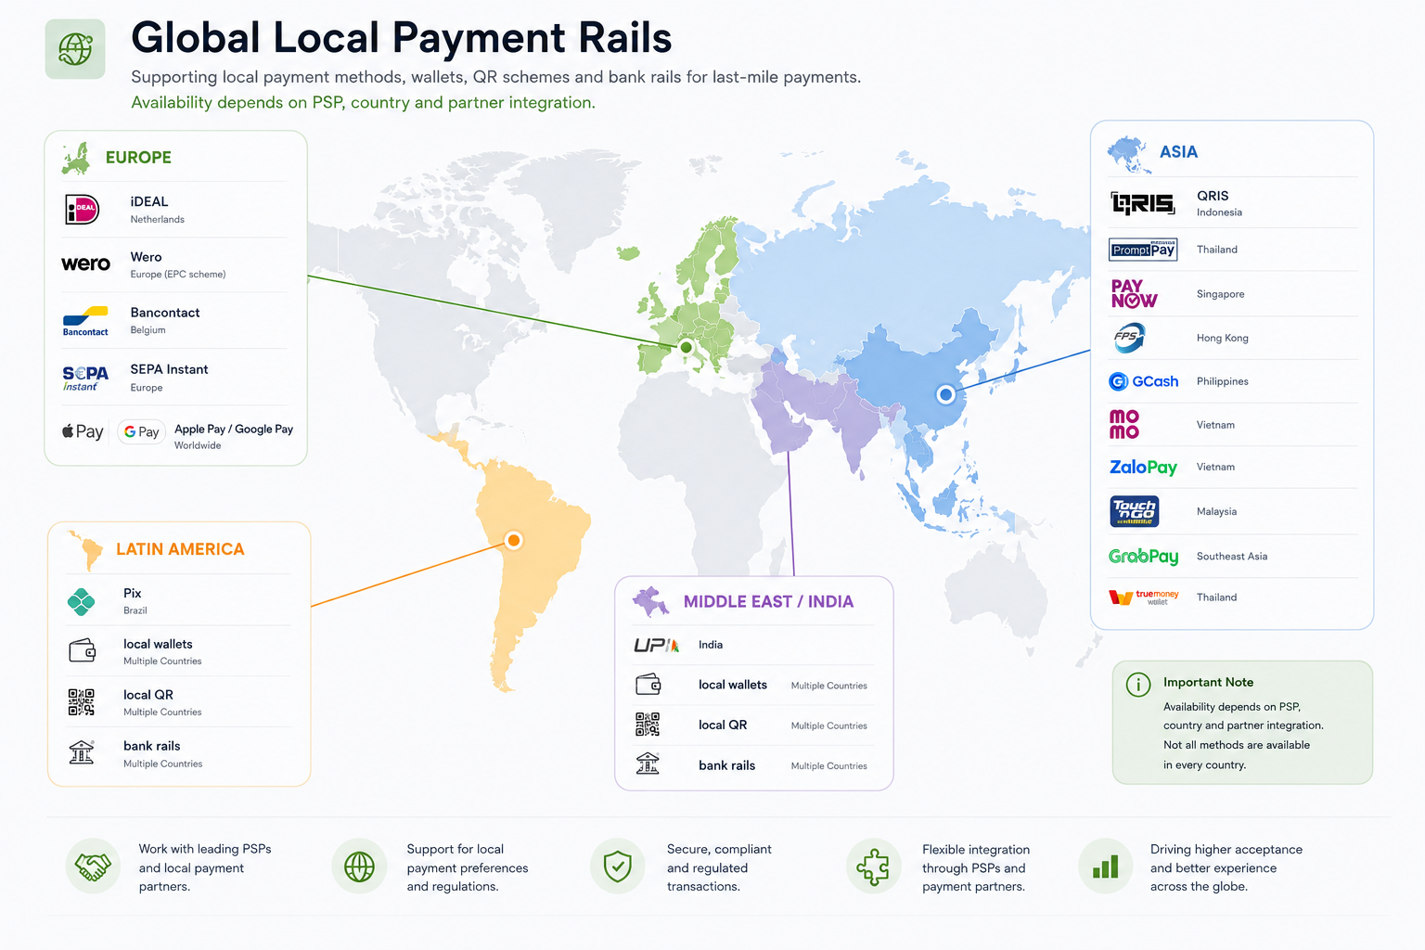Click the footer globe icon
Viewport: 1425px width, 950px height.
click(x=359, y=867)
